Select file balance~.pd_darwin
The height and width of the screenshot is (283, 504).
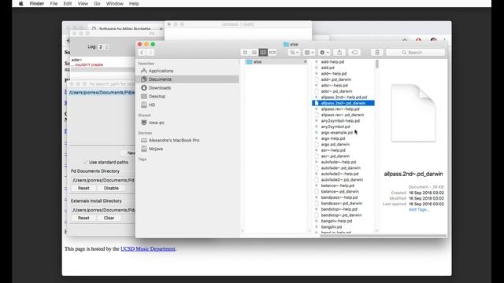pyautogui.click(x=339, y=192)
